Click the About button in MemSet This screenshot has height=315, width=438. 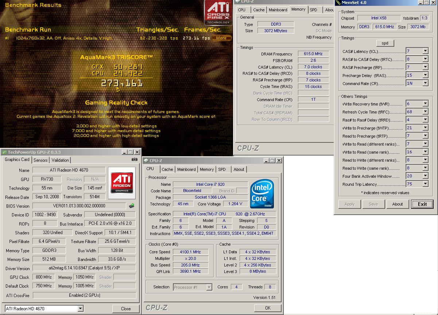pyautogui.click(x=398, y=204)
